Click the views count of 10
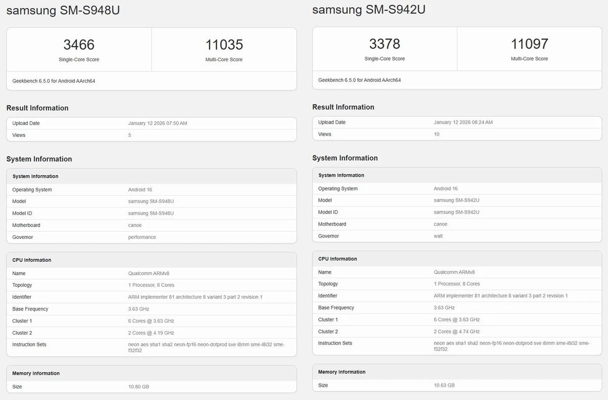This screenshot has height=400, width=608. [437, 134]
